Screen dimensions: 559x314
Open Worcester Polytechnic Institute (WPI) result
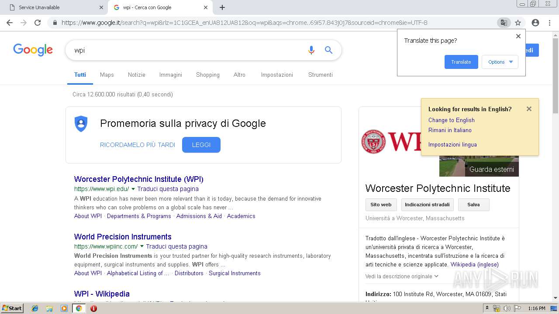pos(139,179)
